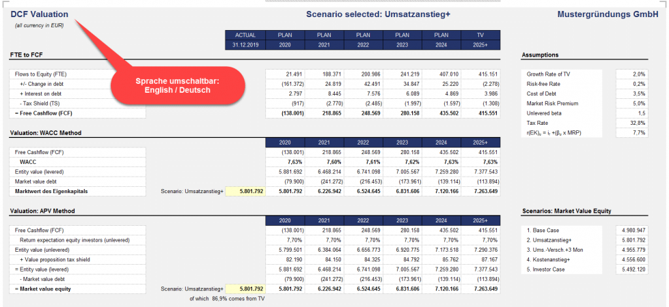Click the DCF Valuation title
The image size is (669, 307).
coord(39,14)
